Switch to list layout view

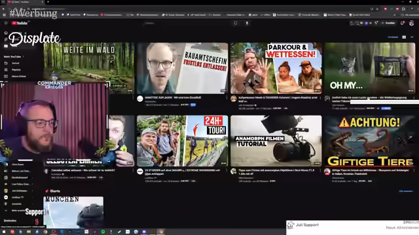tap(412, 37)
